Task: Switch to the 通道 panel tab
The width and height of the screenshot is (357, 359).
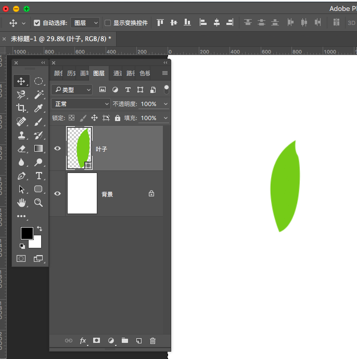Action: (x=117, y=73)
